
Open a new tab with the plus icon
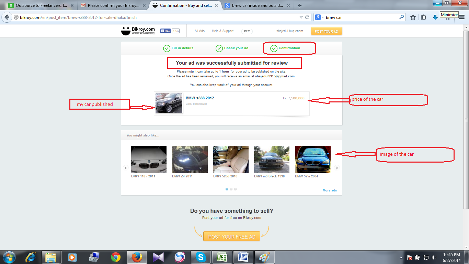(300, 5)
